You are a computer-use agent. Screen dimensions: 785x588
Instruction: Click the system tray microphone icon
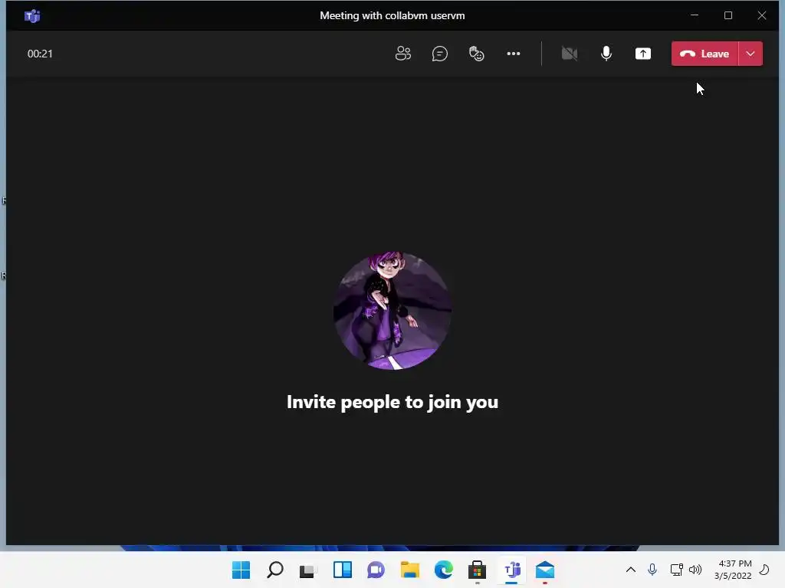click(x=652, y=570)
